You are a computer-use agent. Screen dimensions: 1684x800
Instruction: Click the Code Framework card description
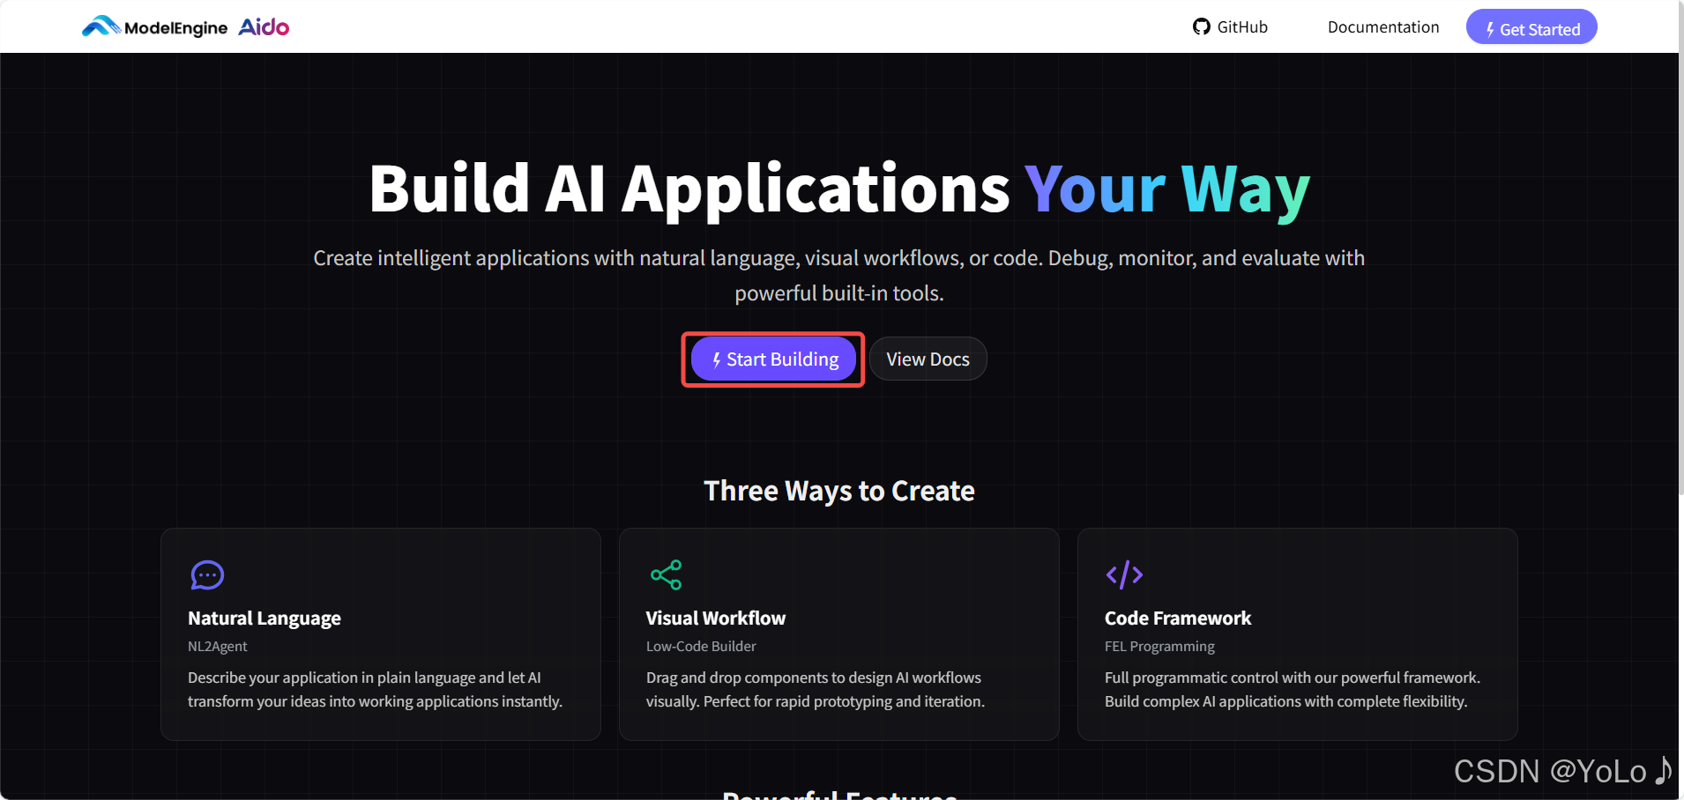1293,690
